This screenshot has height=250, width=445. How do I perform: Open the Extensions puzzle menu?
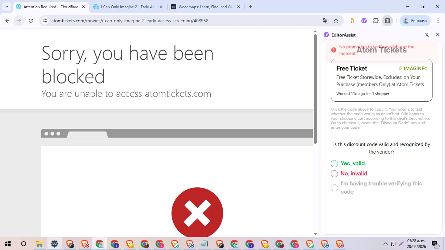(376, 21)
